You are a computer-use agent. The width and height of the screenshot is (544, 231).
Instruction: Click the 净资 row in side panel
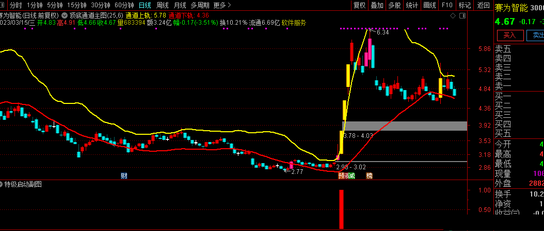click(x=519, y=204)
